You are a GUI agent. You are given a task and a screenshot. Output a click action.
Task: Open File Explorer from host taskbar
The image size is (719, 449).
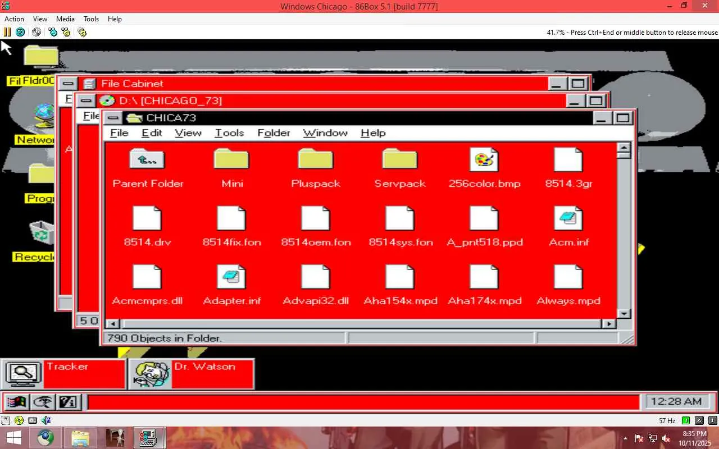tap(80, 438)
